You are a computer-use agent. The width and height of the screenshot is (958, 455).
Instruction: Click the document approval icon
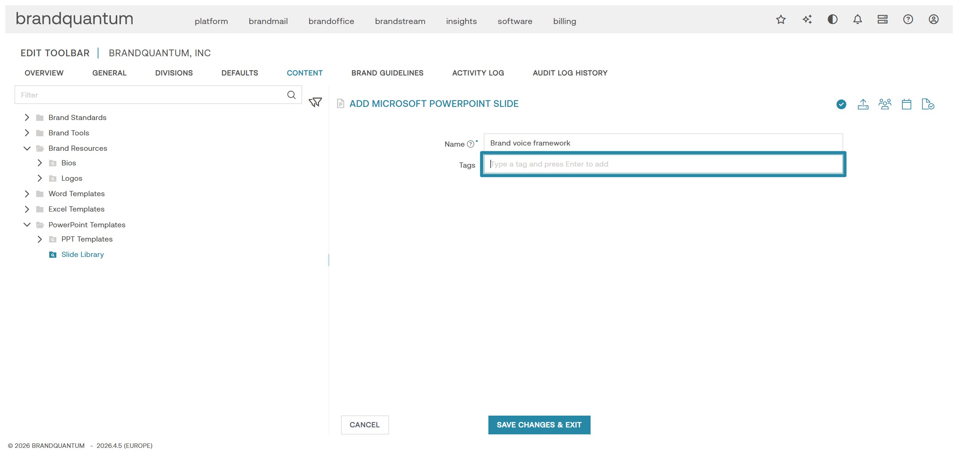(928, 104)
